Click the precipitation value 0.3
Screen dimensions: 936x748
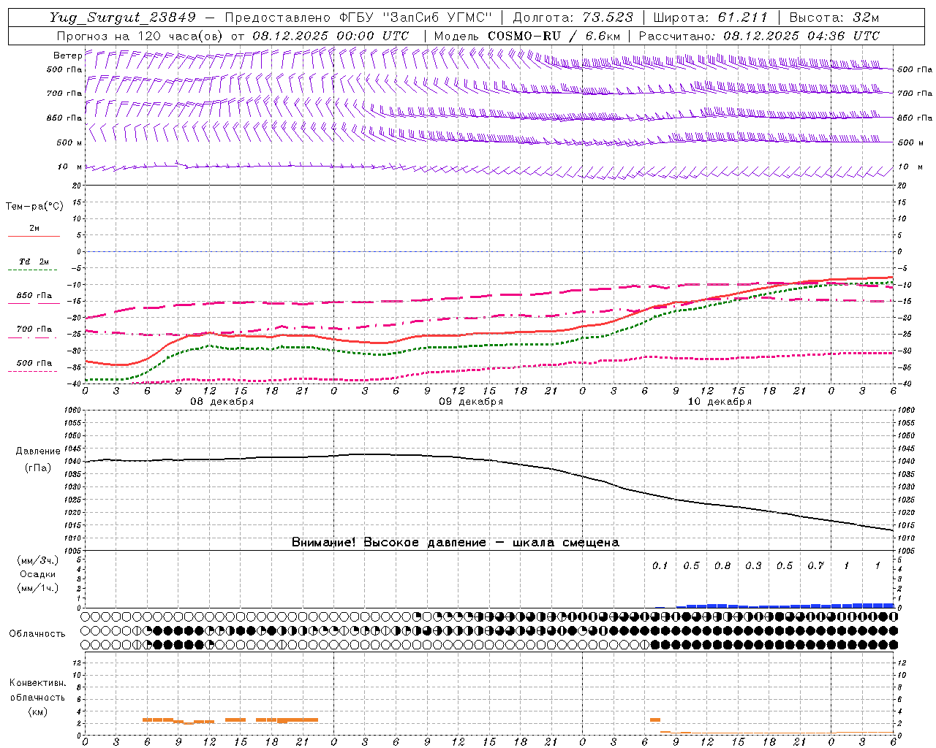coord(753,565)
